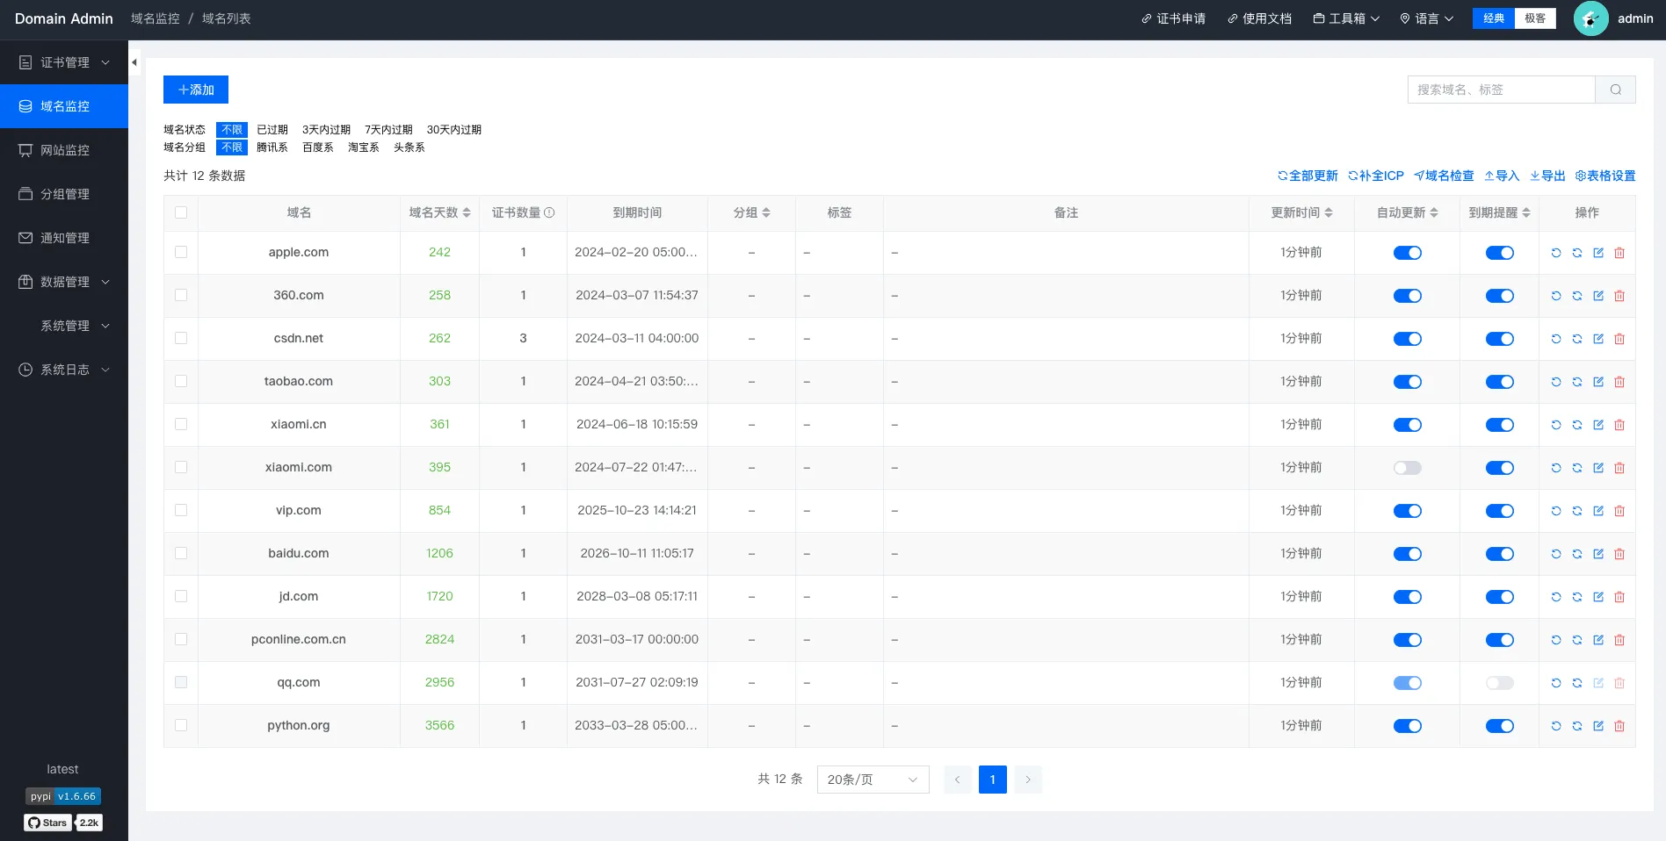Focus the 搜索域名、标签 search field
1666x841 pixels.
(x=1501, y=90)
